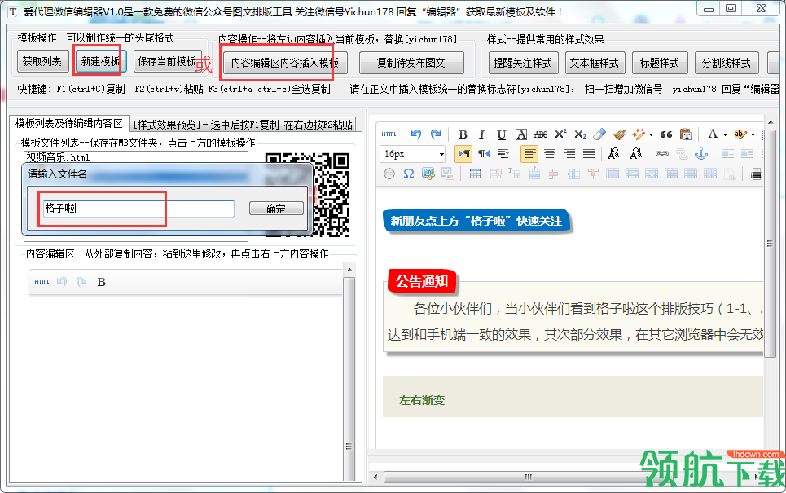Select the blue 新朋友点上方 banner
Viewport: 786px width, 493px height.
point(476,221)
